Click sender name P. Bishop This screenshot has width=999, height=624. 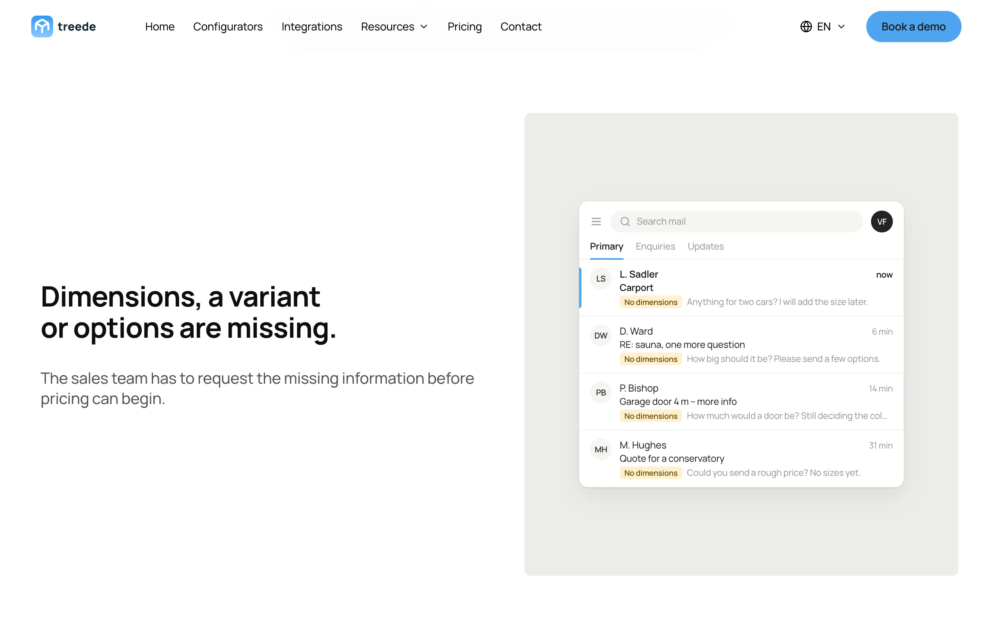(638, 388)
